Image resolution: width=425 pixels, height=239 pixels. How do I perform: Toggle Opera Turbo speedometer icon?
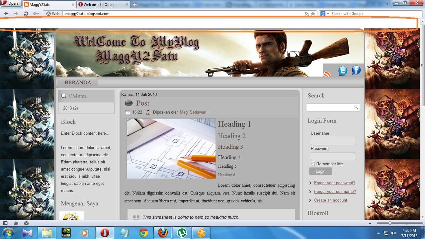tap(26, 223)
